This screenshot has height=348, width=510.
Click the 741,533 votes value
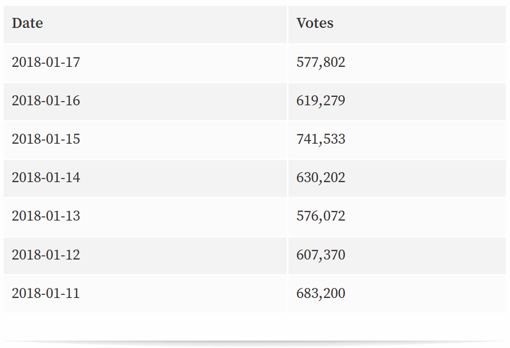pyautogui.click(x=321, y=139)
